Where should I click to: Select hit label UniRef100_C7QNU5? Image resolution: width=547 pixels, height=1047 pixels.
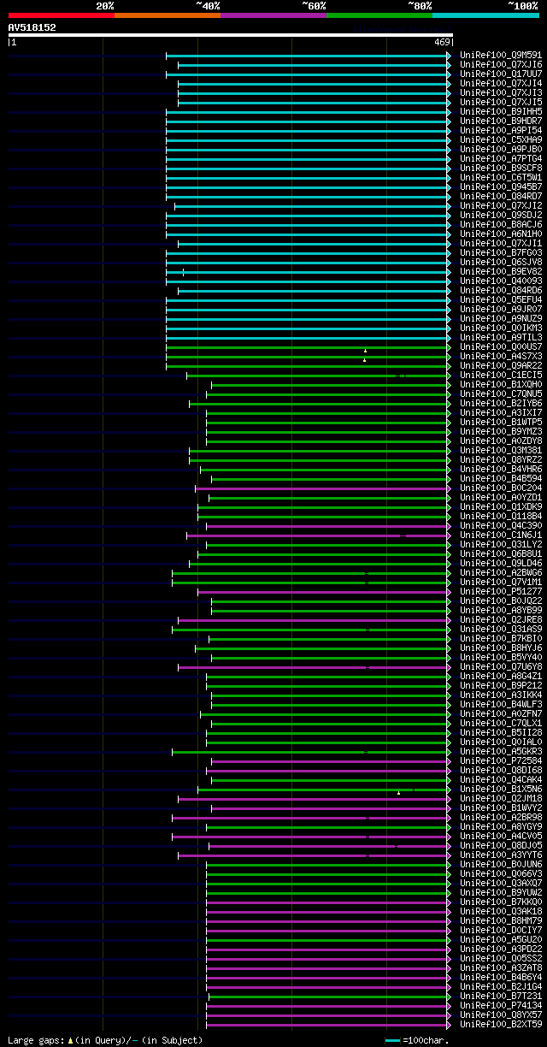click(x=501, y=394)
